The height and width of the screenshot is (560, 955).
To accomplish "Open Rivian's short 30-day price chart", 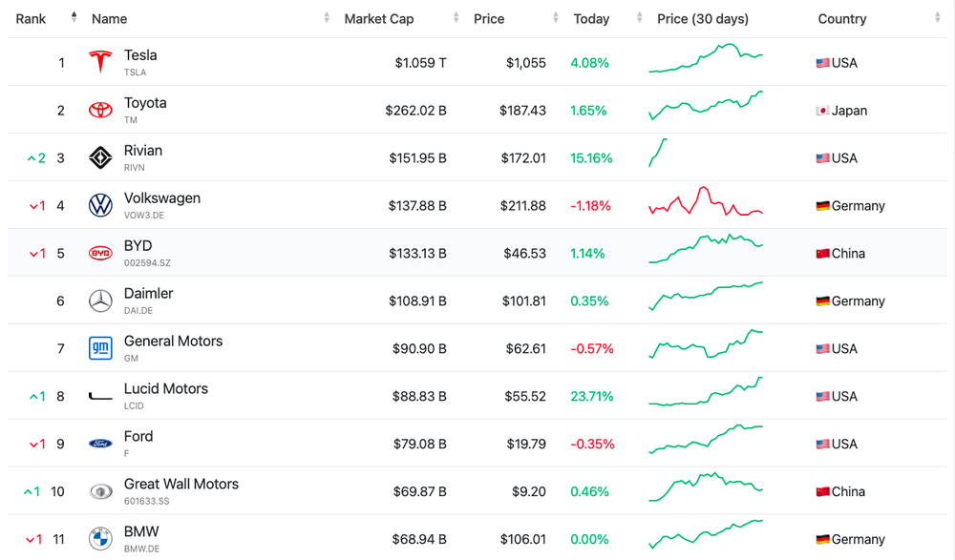I will click(658, 153).
